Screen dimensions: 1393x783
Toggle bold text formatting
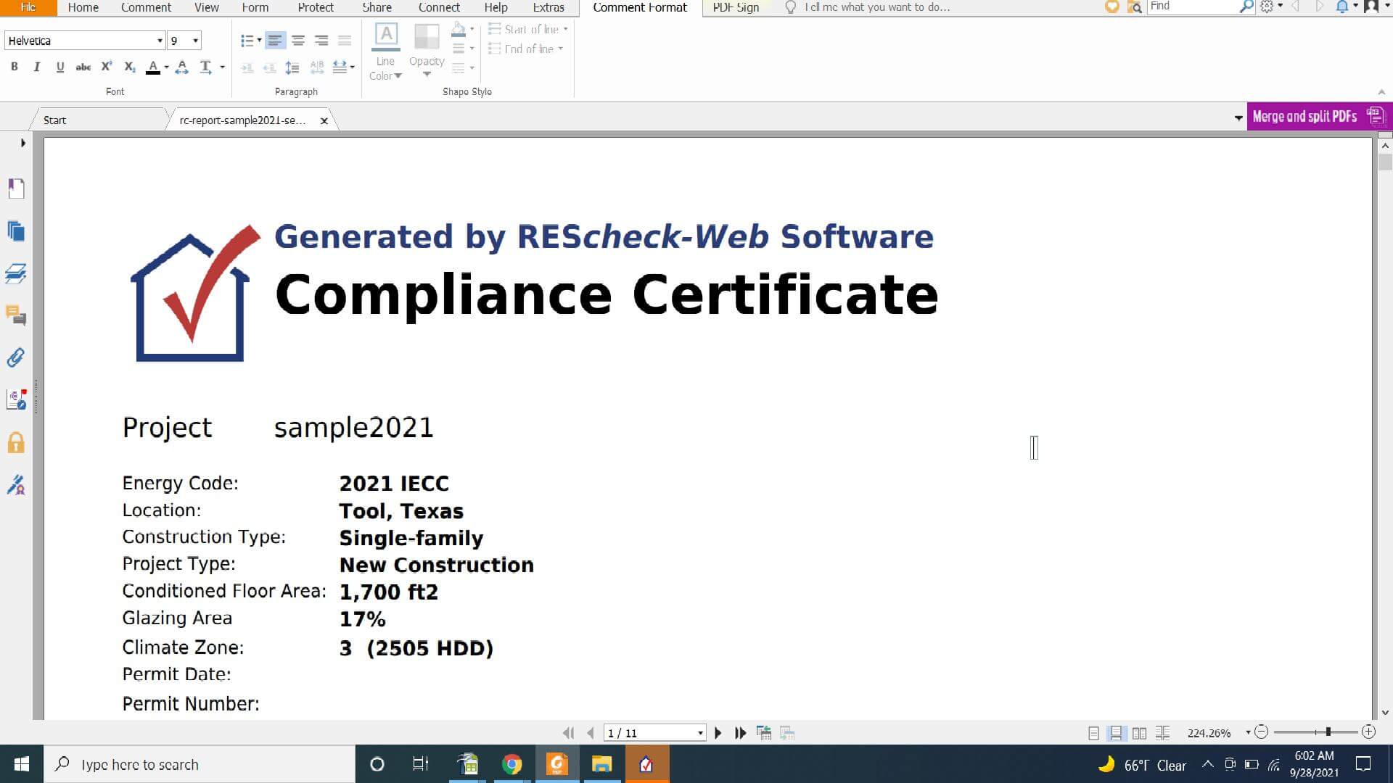14,67
